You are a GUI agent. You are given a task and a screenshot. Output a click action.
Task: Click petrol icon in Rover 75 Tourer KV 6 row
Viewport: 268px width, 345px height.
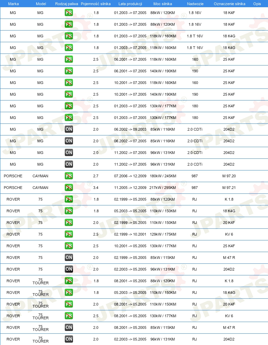[x=69, y=316]
